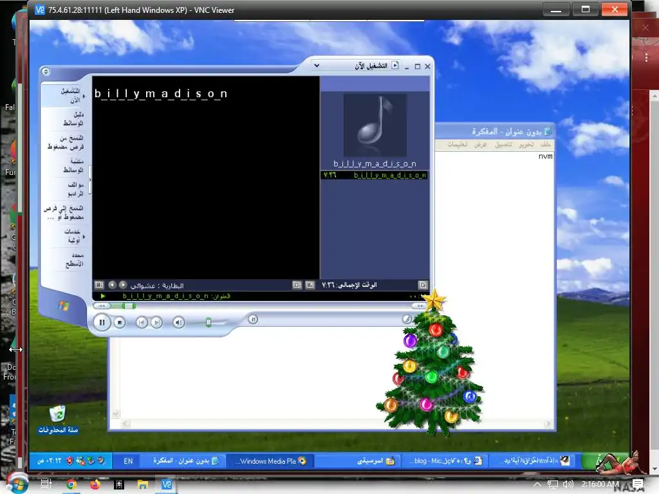Select the billy madison playlist row
Screen dimensions: 659x494
tap(374, 175)
